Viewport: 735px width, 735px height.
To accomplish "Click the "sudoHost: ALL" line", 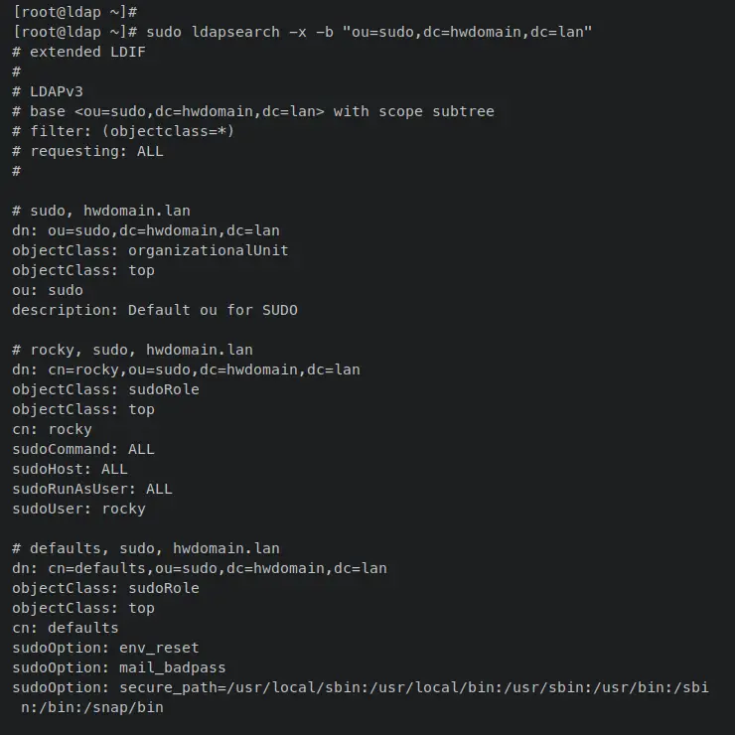I will [x=71, y=469].
